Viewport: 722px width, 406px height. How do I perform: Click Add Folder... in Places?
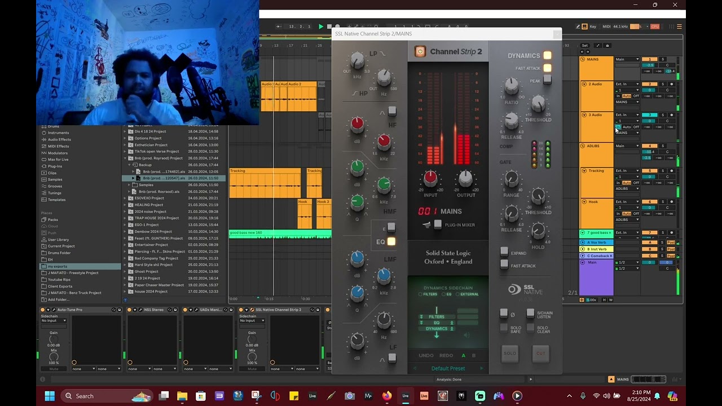tap(59, 299)
